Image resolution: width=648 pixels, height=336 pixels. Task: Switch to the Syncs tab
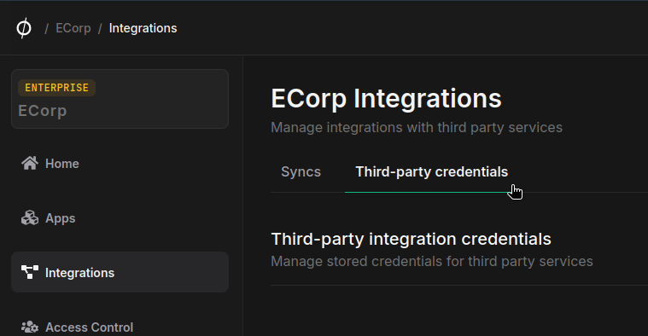pos(301,171)
